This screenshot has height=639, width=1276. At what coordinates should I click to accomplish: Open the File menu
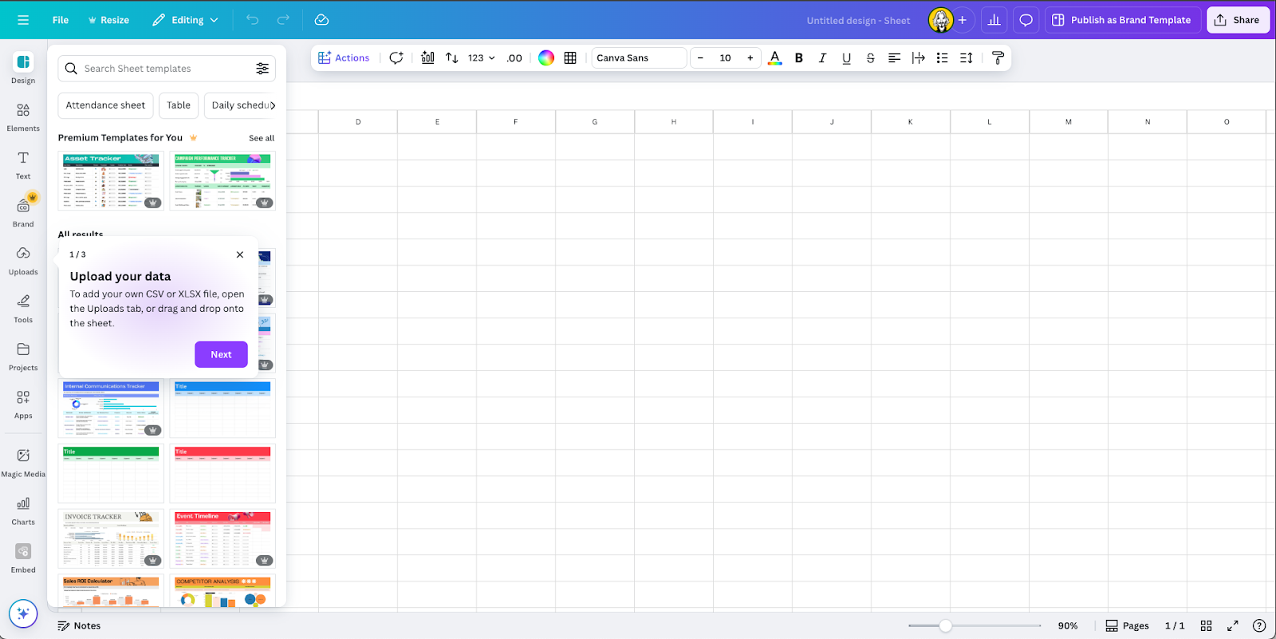click(61, 20)
